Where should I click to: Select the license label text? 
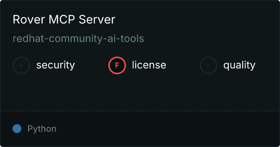[149, 65]
